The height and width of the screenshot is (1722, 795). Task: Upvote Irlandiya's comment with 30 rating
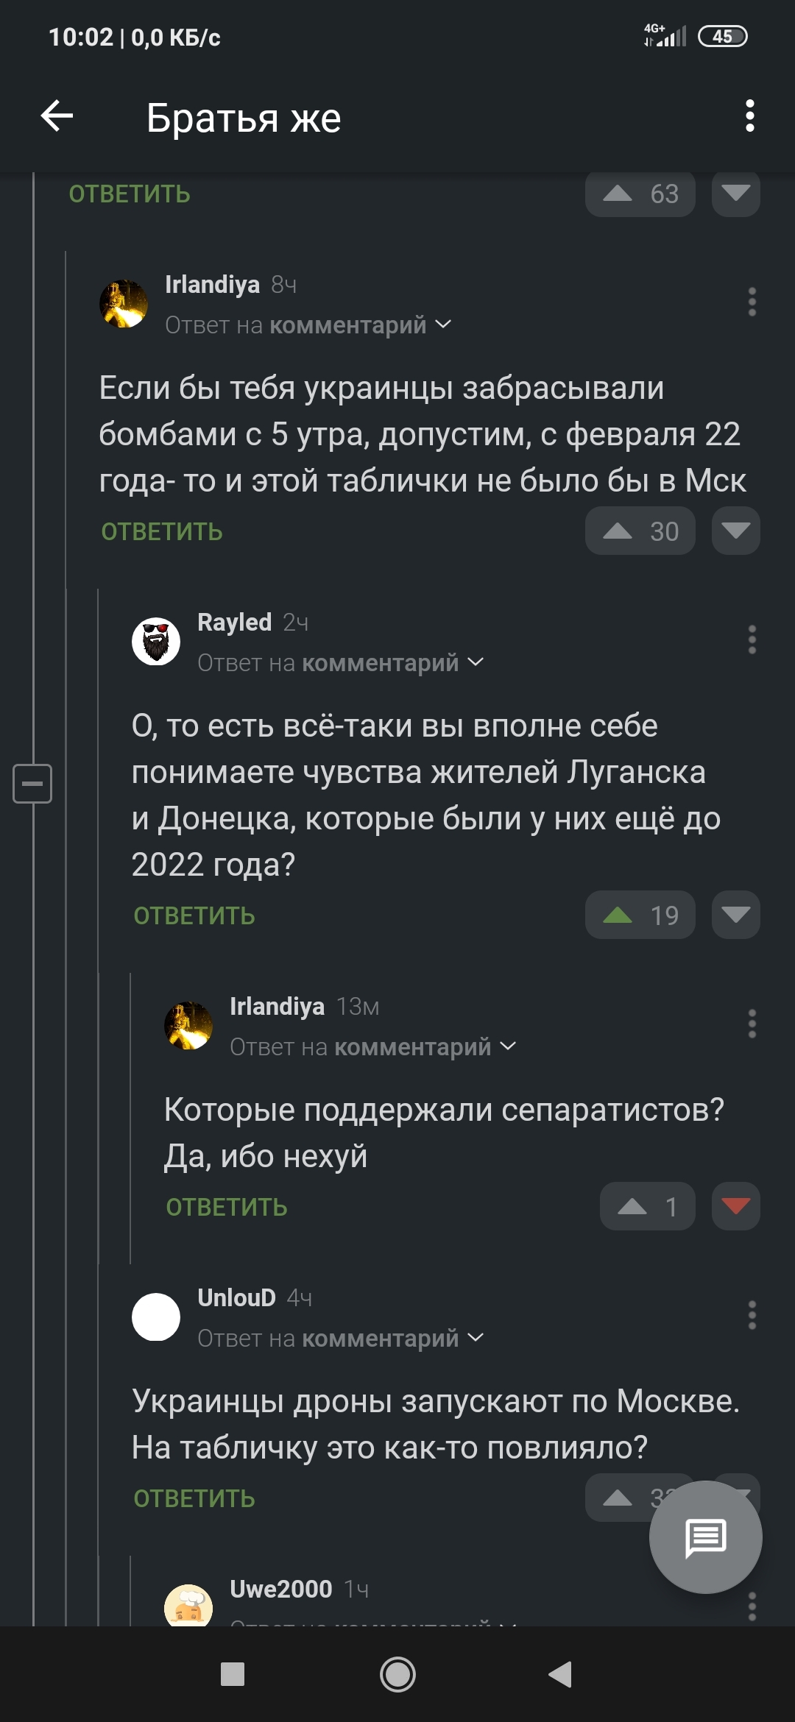[618, 531]
